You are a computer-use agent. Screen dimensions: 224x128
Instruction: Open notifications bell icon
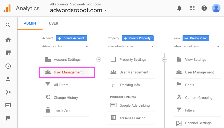(x=179, y=8)
